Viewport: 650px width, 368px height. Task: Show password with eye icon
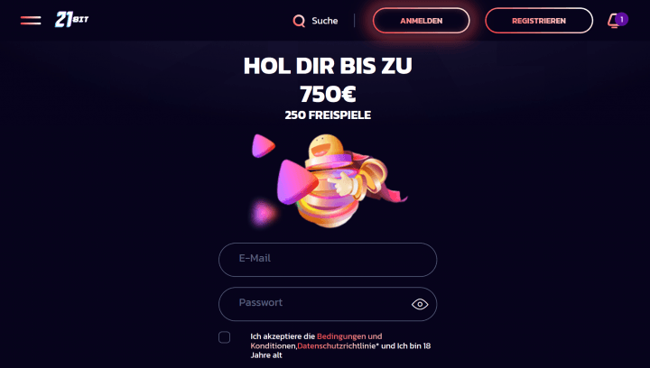(x=420, y=304)
